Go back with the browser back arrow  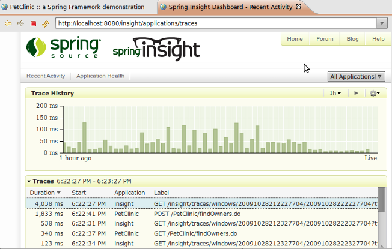tap(8, 23)
